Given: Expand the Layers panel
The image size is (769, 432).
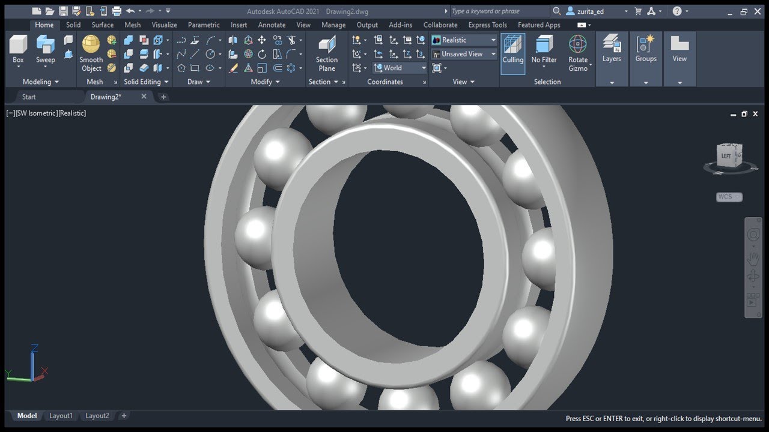Looking at the screenshot, I should tap(612, 83).
